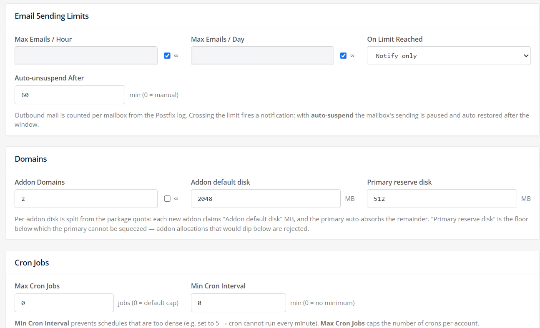
Task: Click the 'min (0 = manual)' hint text
Action: pyautogui.click(x=154, y=95)
